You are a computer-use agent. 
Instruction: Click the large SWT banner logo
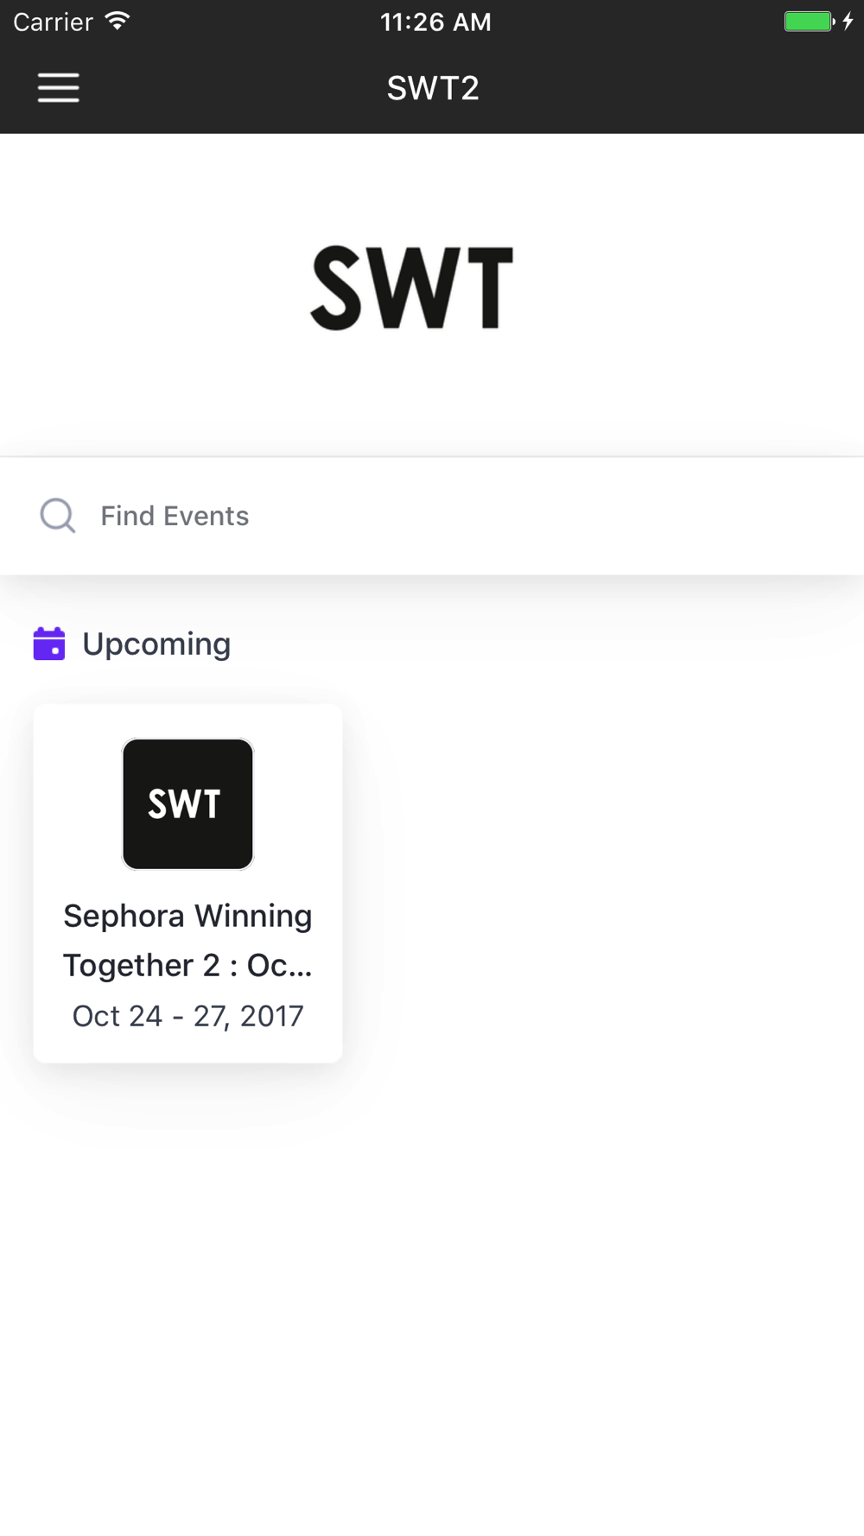click(412, 288)
